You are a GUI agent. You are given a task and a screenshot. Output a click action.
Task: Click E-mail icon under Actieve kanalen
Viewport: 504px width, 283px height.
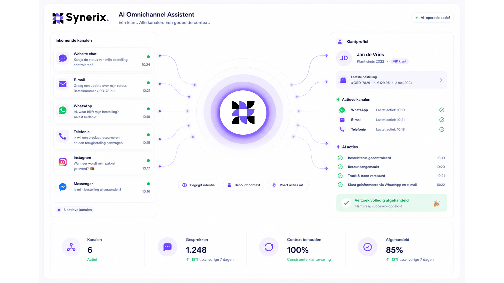342,120
